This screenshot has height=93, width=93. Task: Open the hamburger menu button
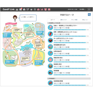(89, 9)
